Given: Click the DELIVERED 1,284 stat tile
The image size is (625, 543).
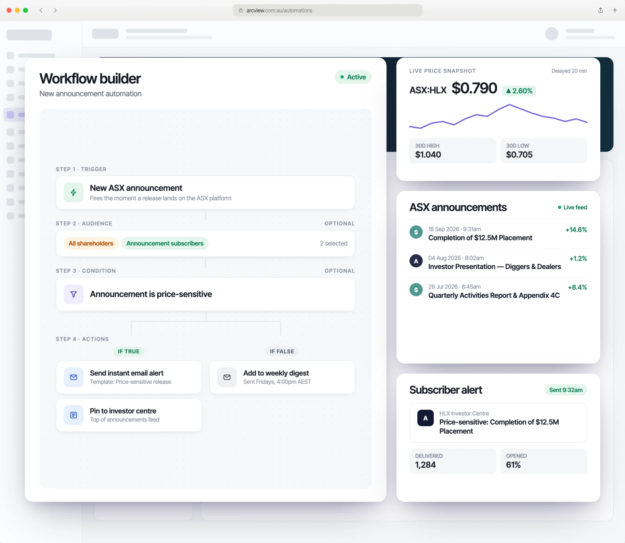Looking at the screenshot, I should tap(453, 461).
